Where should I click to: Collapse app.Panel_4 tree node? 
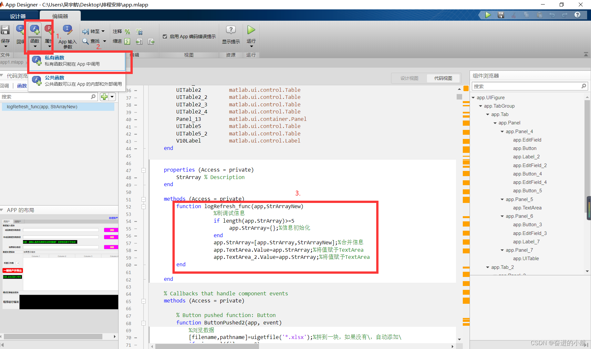pyautogui.click(x=502, y=132)
